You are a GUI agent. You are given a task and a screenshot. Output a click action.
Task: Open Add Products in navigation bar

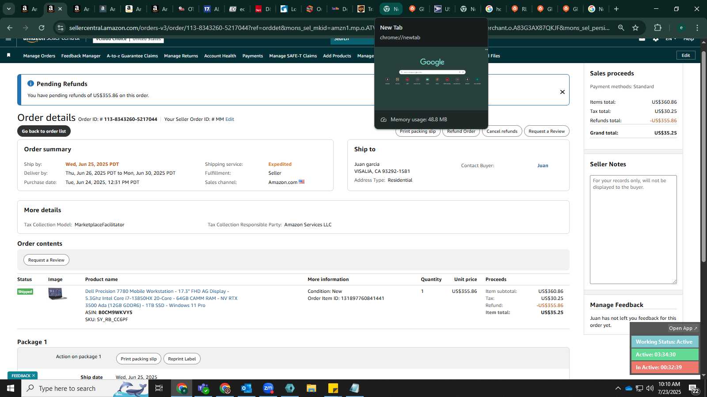point(337,56)
